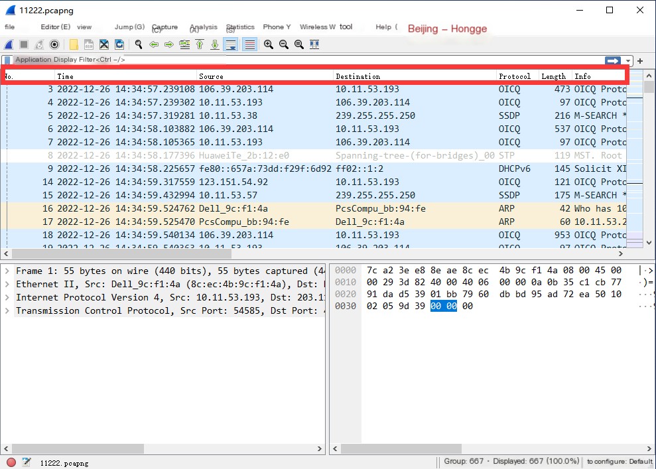Sort by the Source column header
The image size is (656, 469).
[x=265, y=76]
